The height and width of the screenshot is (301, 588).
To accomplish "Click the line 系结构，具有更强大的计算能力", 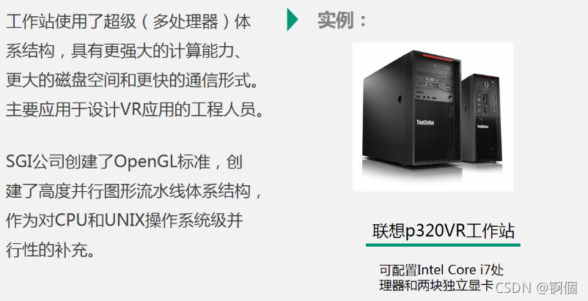I will pyautogui.click(x=125, y=51).
